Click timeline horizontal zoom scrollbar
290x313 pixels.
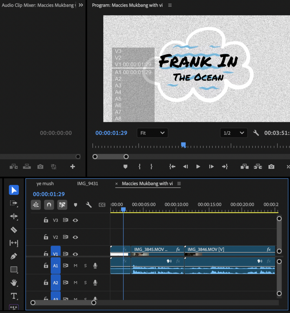[63, 303]
